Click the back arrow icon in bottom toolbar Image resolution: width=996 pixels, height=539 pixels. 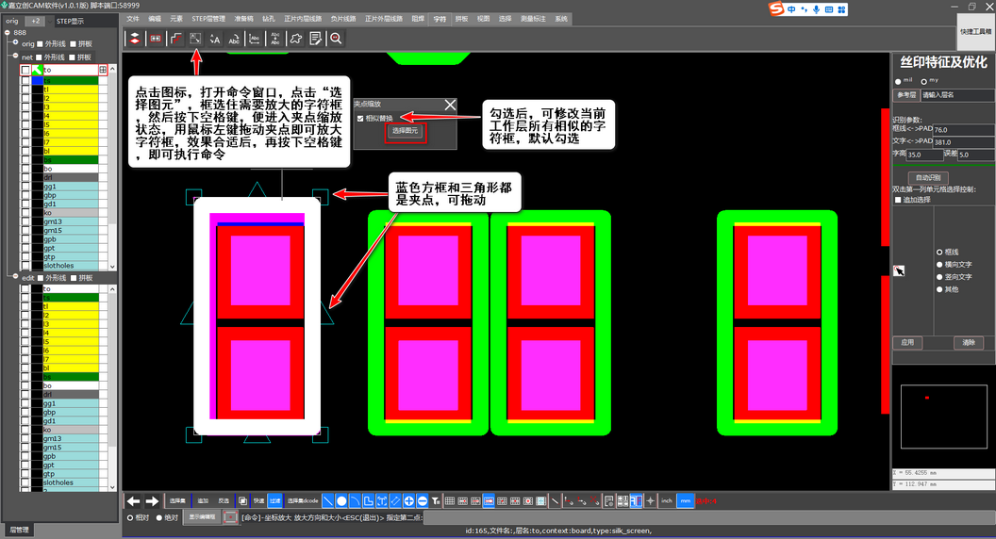pos(134,501)
